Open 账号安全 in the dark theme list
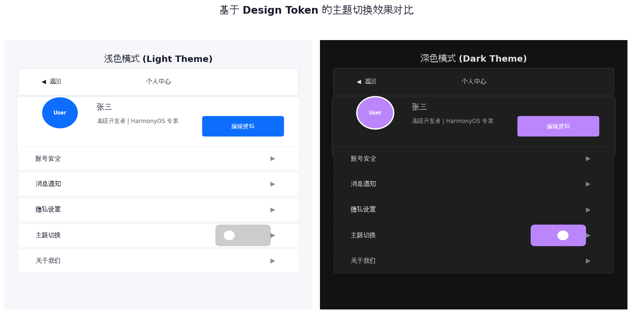 [x=473, y=159]
